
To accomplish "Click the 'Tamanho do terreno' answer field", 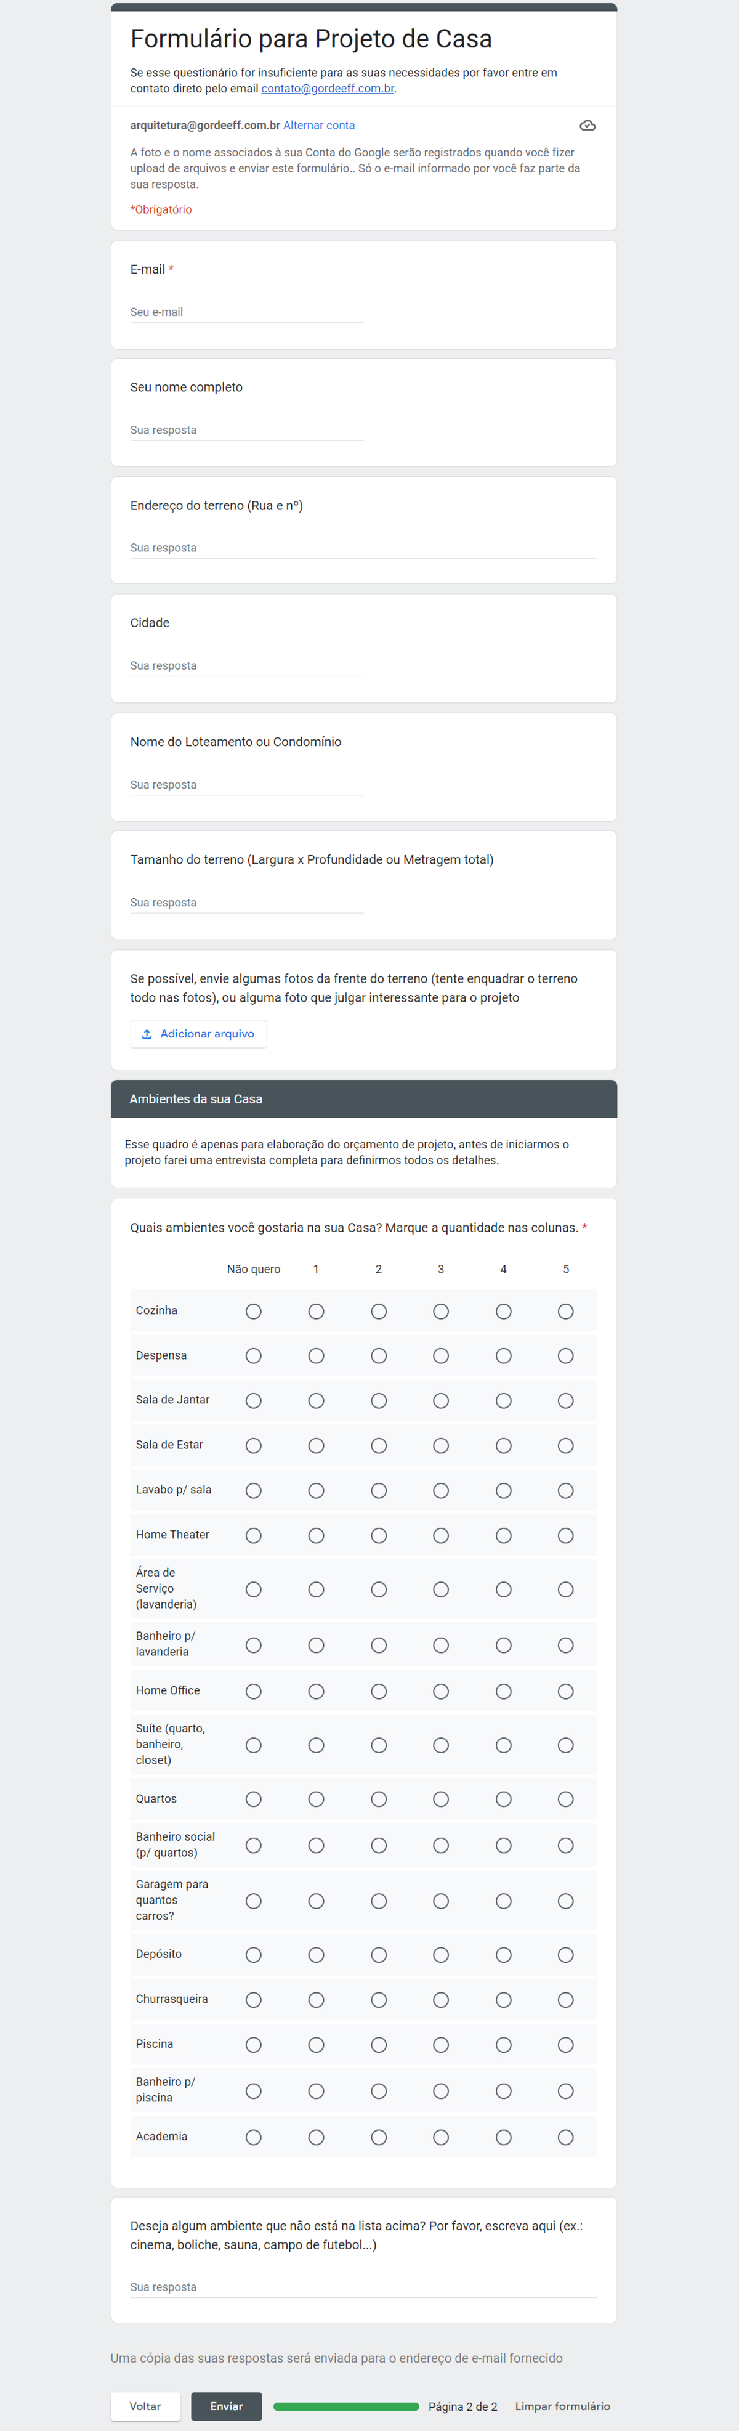I will point(246,903).
